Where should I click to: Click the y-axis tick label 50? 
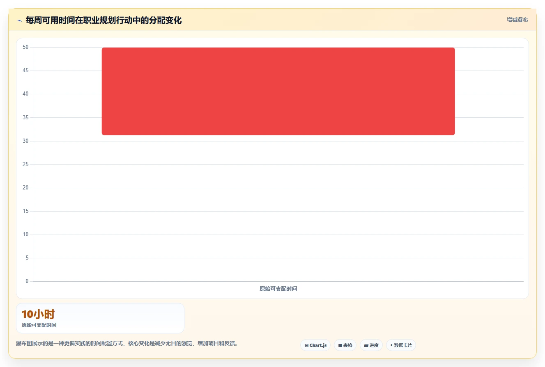point(25,47)
